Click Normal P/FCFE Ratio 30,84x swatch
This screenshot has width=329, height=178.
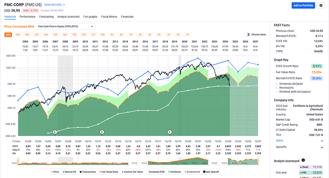click(317, 78)
